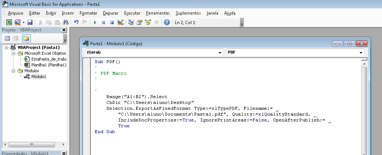
Task: Run the macro with the green play icon
Action: pos(95,22)
